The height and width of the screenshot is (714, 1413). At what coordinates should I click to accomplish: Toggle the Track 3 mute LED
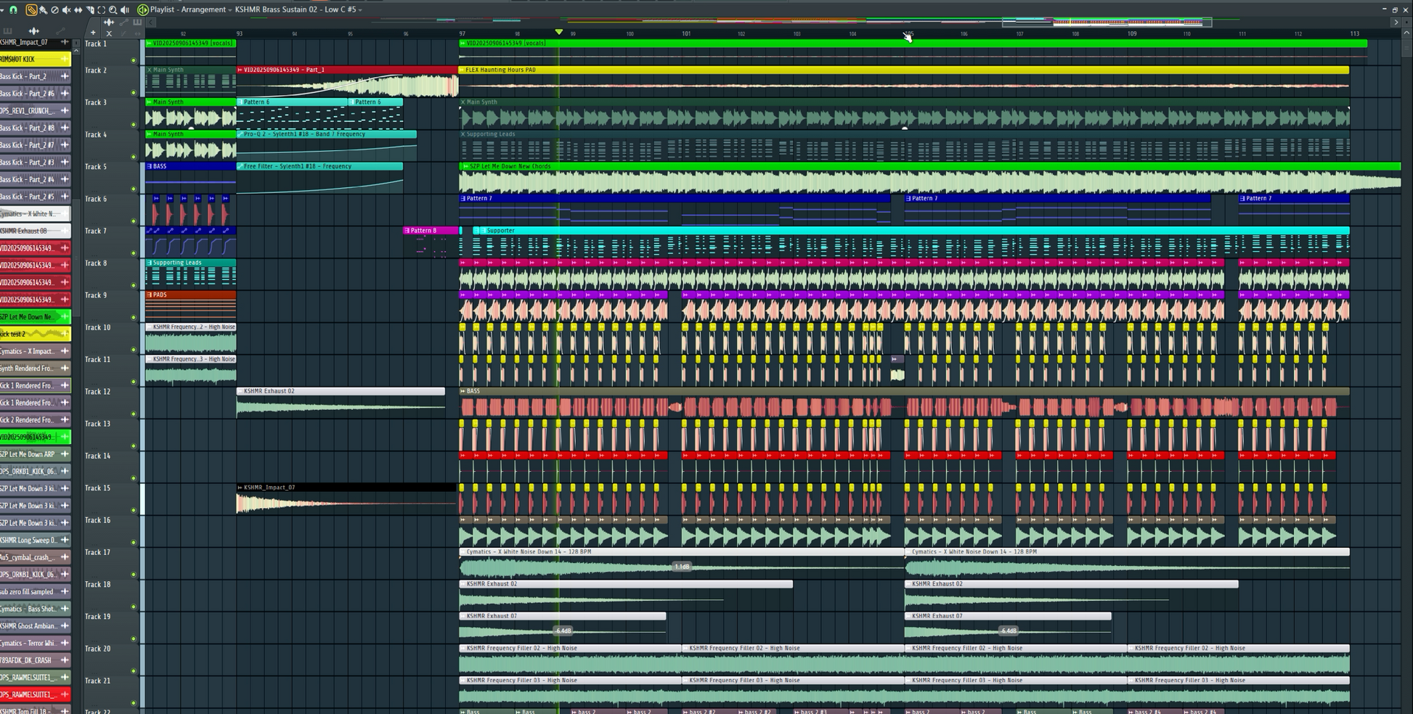(134, 124)
